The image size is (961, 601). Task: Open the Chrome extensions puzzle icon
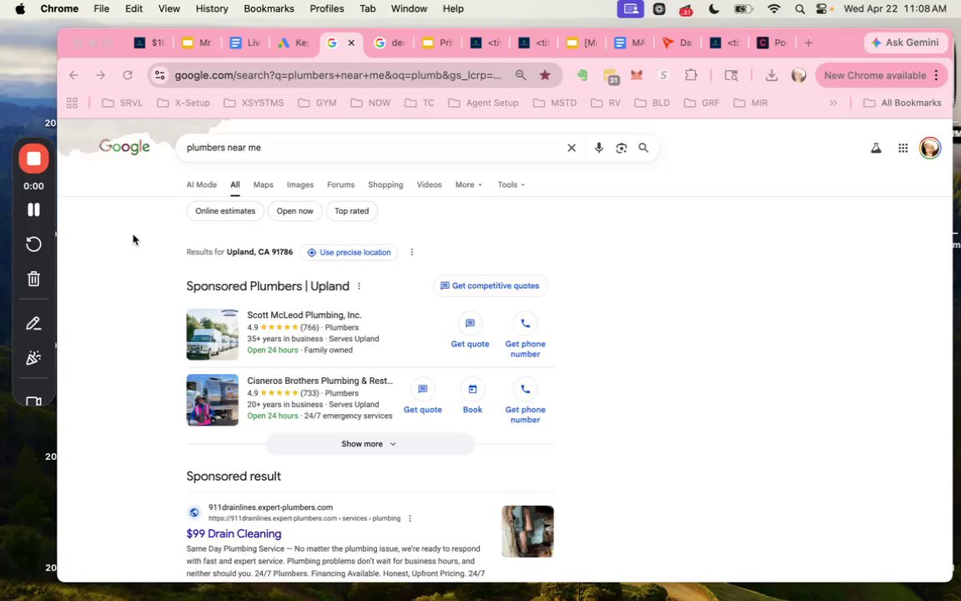click(x=691, y=75)
